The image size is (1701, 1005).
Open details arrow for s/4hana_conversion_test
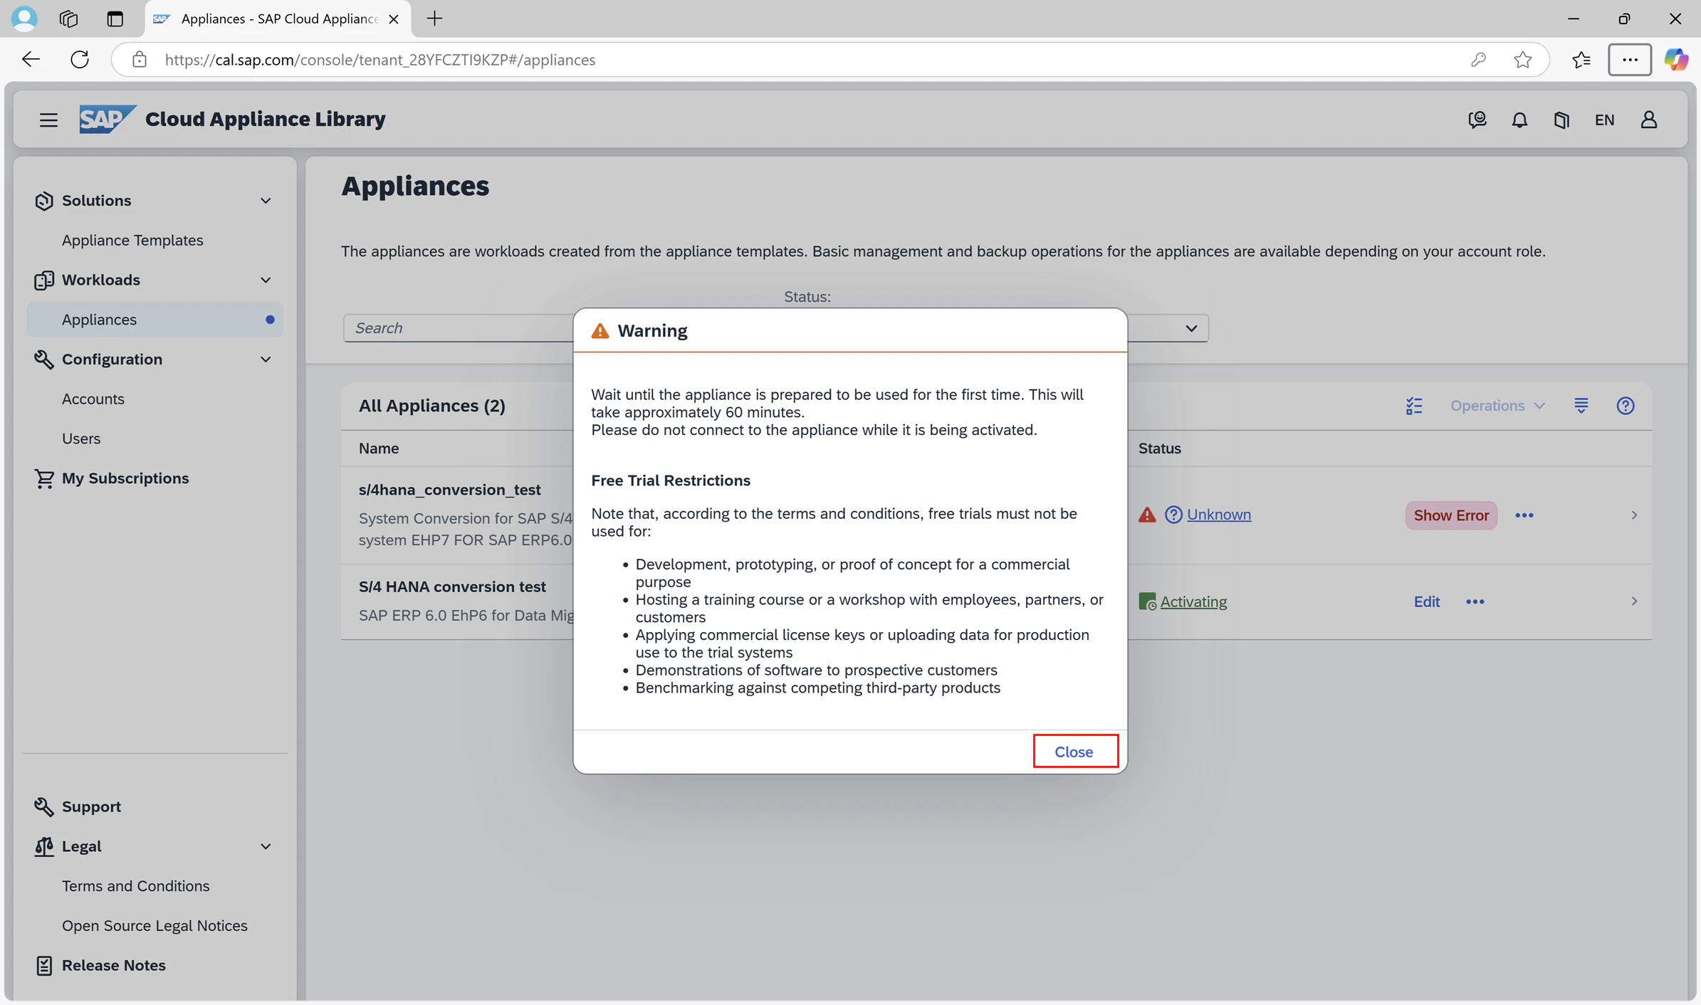click(1634, 515)
